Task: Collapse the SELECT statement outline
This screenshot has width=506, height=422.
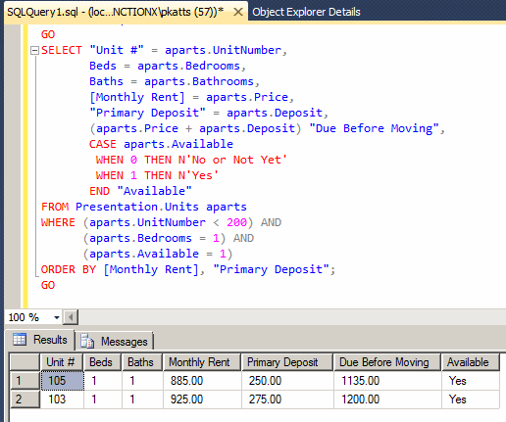Action: point(34,51)
